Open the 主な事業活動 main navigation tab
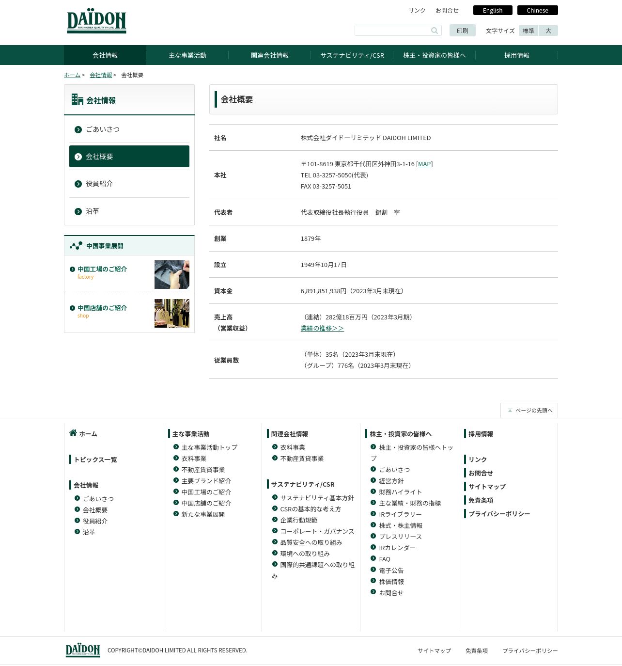This screenshot has height=666, width=622. [x=187, y=55]
